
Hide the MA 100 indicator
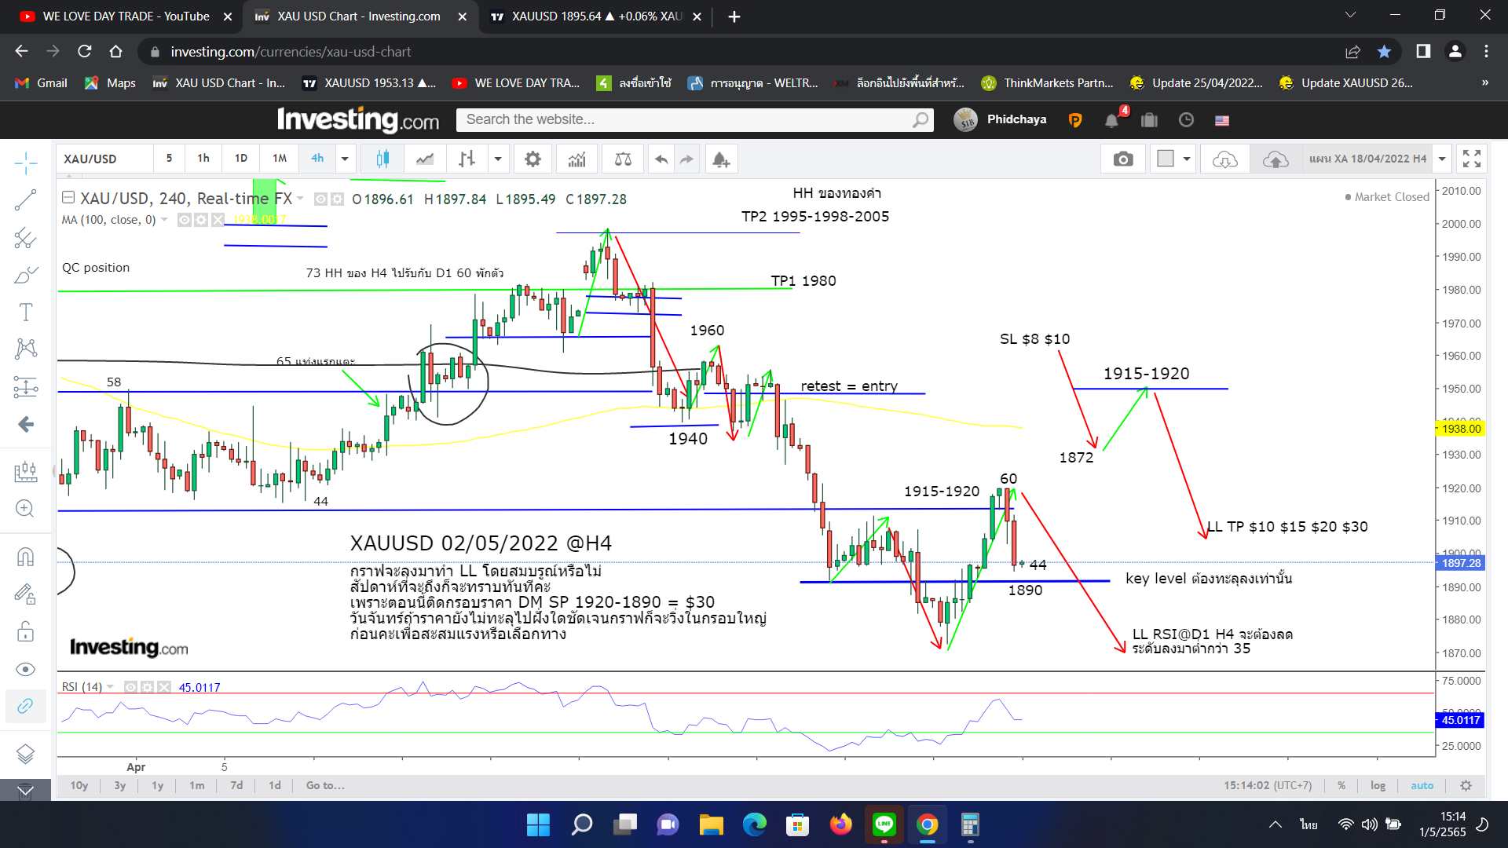pos(185,220)
